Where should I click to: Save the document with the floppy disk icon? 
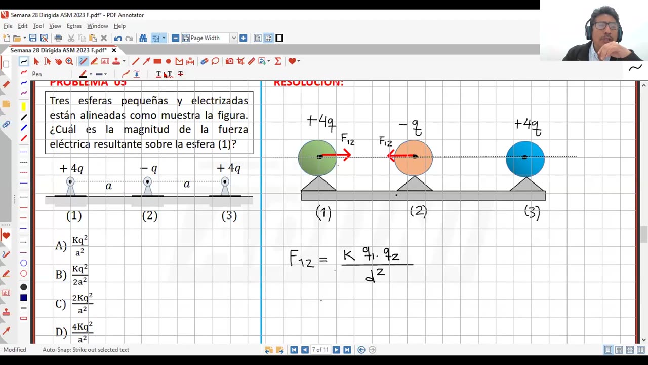[33, 38]
